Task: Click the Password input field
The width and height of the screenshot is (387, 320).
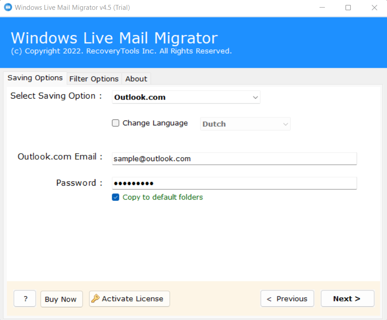Action: pyautogui.click(x=234, y=183)
